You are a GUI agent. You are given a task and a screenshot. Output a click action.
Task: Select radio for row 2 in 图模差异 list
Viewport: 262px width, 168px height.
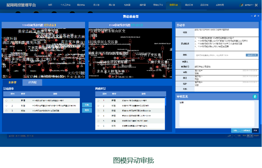point(98,106)
